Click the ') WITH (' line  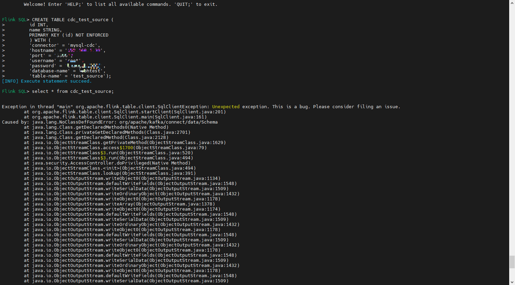[x=40, y=40]
